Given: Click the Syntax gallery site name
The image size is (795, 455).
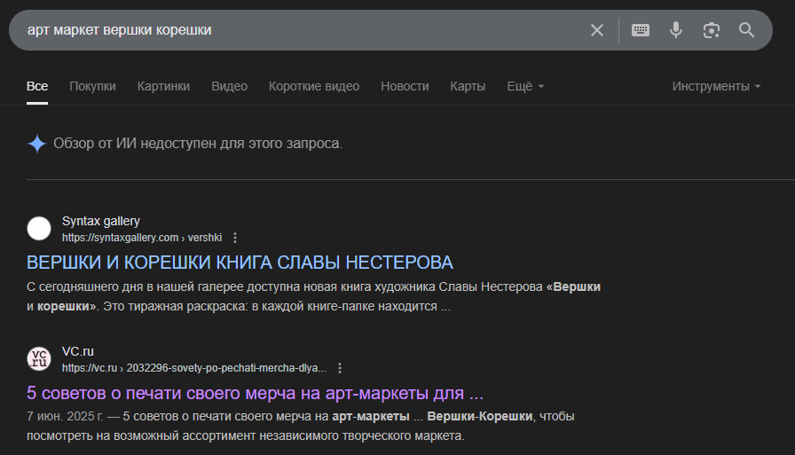Looking at the screenshot, I should 101,222.
